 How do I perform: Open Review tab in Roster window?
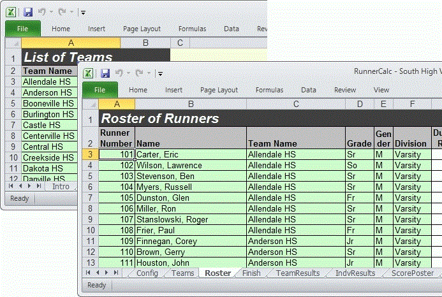point(345,90)
